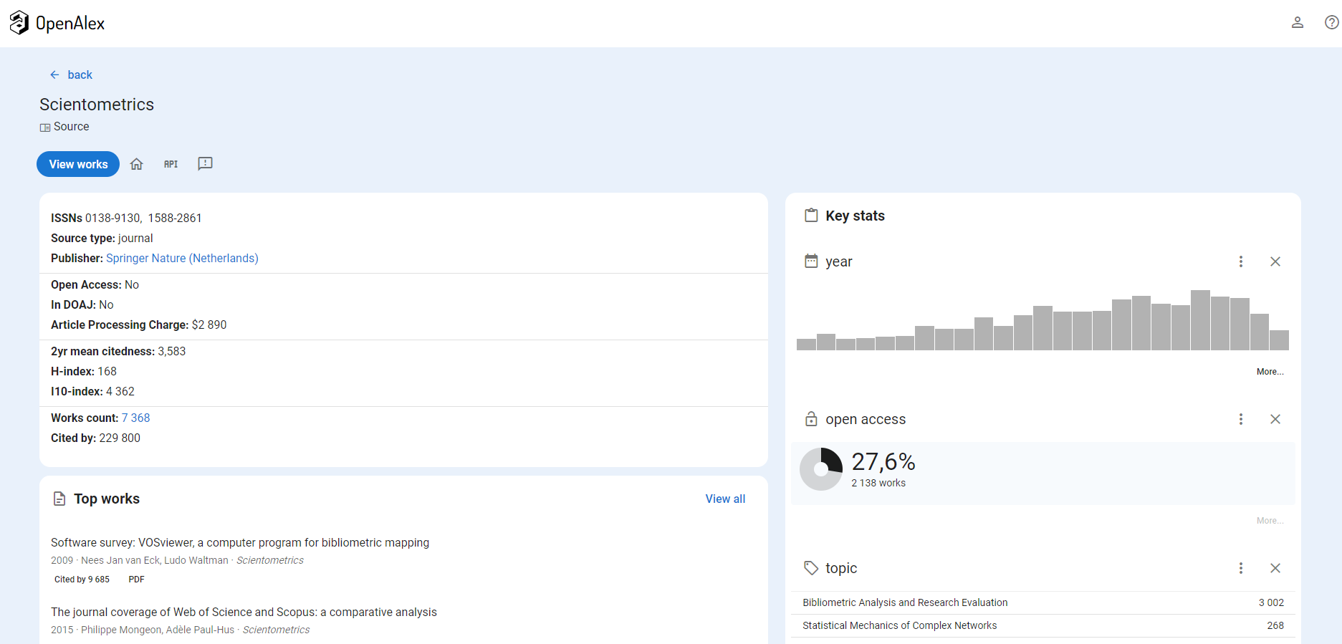Click the feedback report icon
1342x644 pixels.
205,164
